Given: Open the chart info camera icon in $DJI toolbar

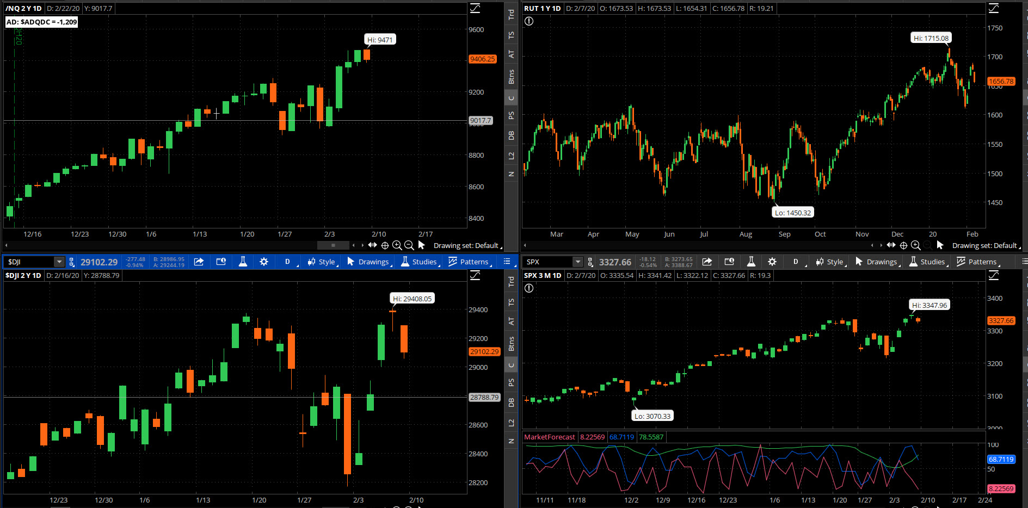Looking at the screenshot, I should click(221, 262).
